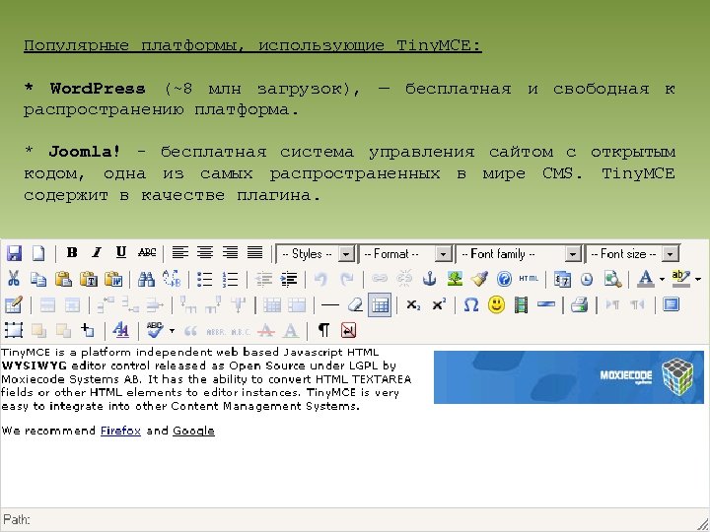Click the Superscript icon

(x=438, y=304)
